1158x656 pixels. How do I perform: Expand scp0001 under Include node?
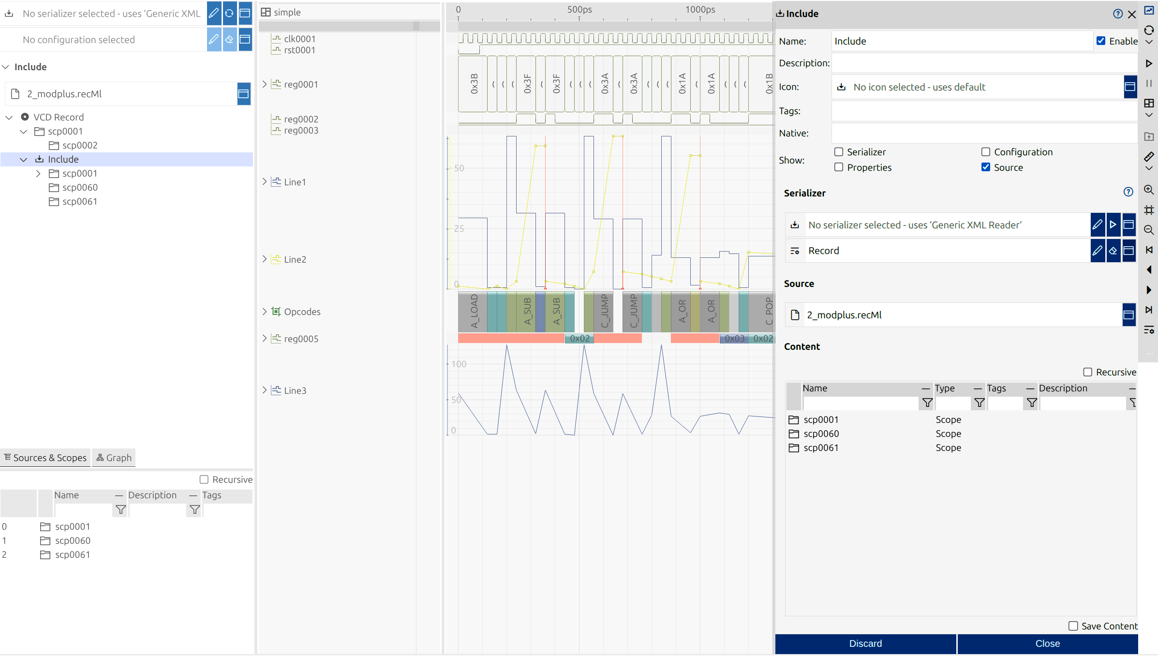point(38,173)
